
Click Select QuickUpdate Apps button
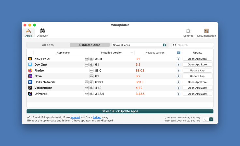pos(120,111)
